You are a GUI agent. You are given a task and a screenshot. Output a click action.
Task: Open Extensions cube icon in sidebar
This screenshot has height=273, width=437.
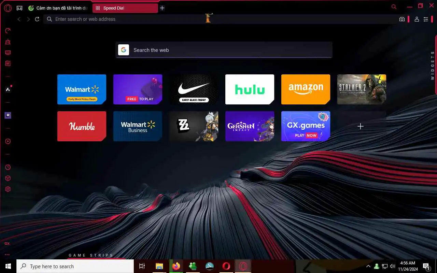[x=8, y=178]
